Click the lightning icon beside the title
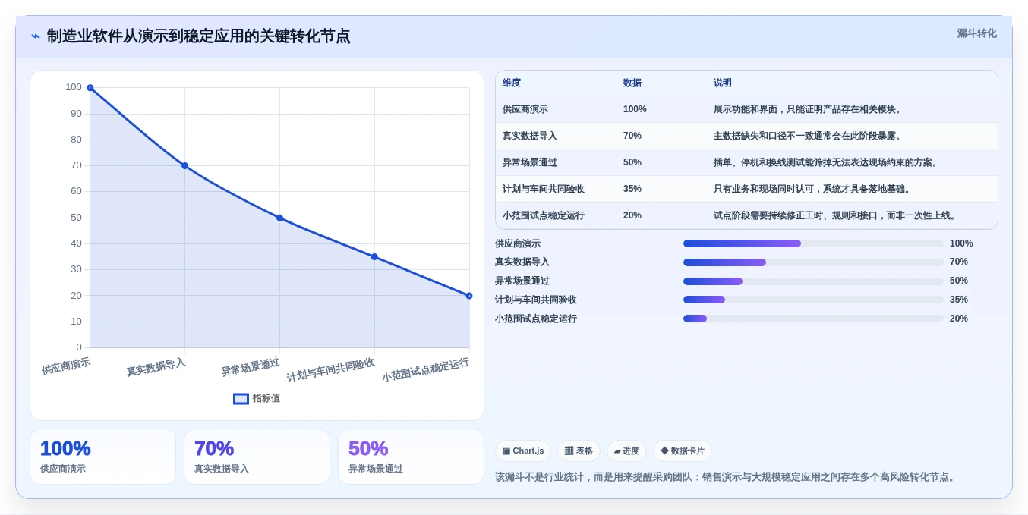1028x515 pixels. point(36,36)
